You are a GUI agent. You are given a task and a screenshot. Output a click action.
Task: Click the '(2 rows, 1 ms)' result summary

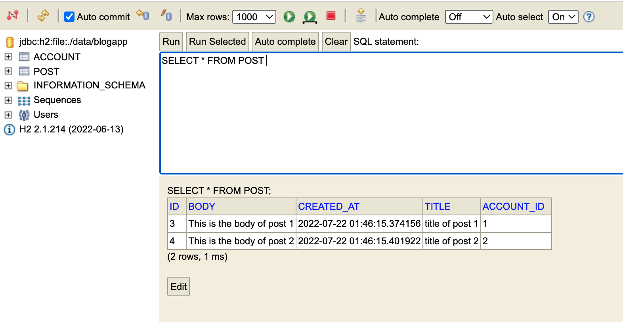coord(197,257)
